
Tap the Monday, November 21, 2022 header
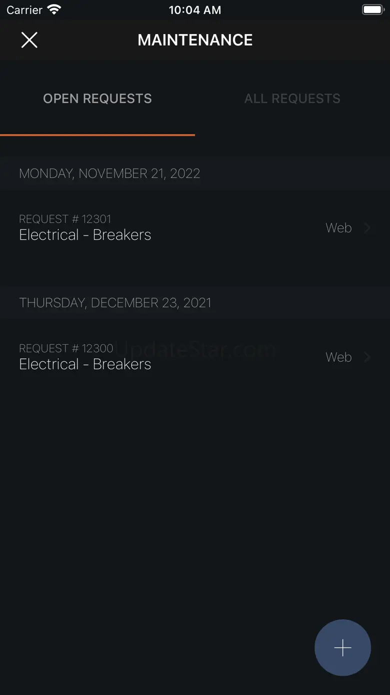pyautogui.click(x=109, y=173)
